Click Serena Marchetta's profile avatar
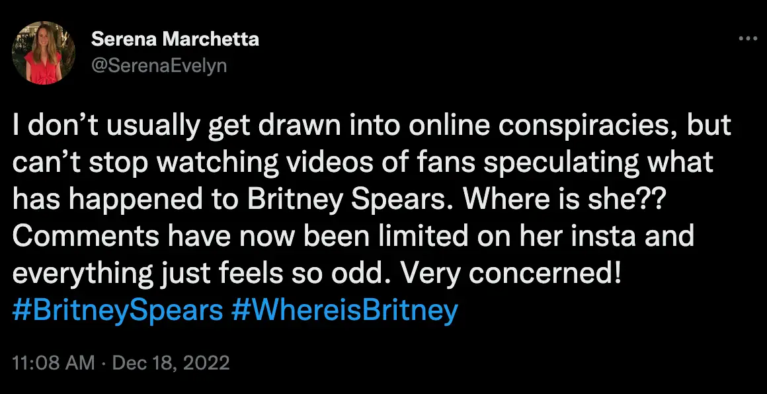The image size is (767, 394). pos(44,52)
